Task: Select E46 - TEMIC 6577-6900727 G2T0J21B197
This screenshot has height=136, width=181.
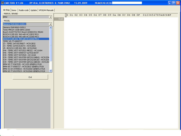Action: click(x=26, y=53)
